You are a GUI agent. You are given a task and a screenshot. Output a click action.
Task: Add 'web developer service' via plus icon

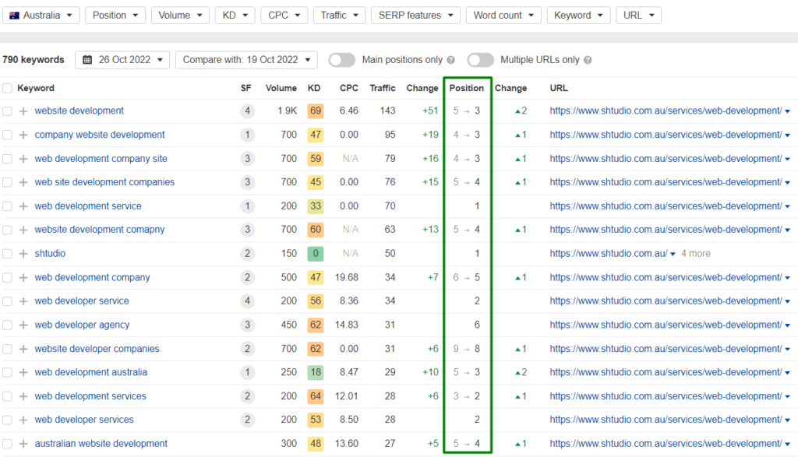coord(23,301)
